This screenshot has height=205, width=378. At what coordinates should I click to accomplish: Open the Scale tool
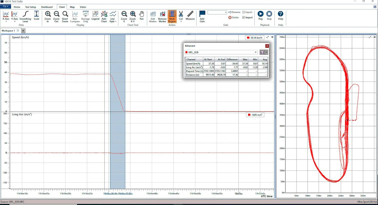coord(36,16)
